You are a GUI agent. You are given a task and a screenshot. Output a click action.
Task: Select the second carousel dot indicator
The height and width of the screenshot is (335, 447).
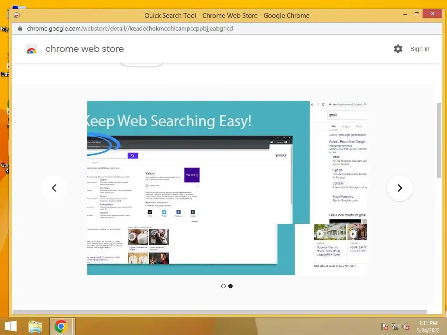pos(230,286)
